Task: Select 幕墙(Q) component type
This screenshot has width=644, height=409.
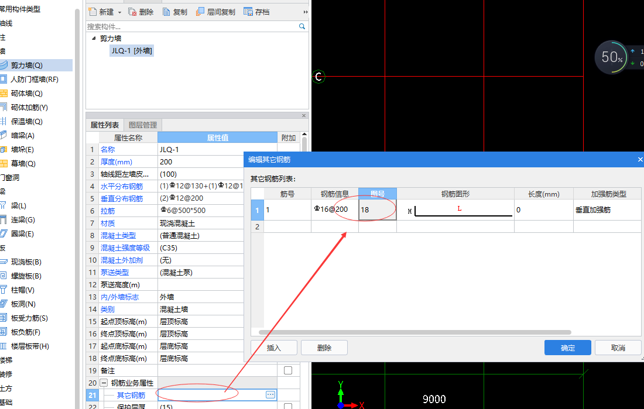Action: [23, 163]
